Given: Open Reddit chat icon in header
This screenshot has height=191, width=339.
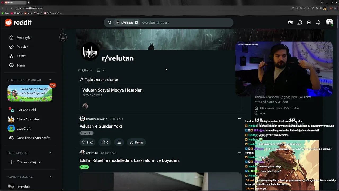Looking at the screenshot, I should pos(300,23).
